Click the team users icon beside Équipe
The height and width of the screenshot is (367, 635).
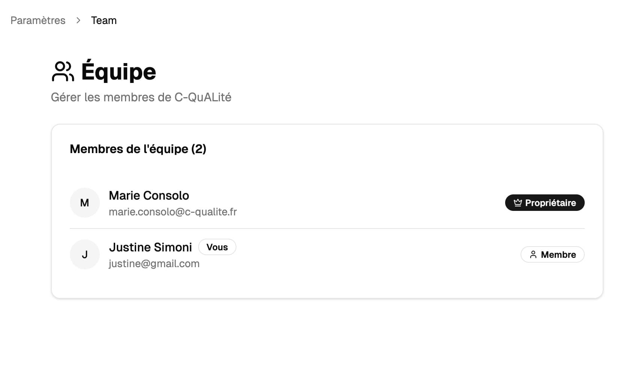(63, 72)
